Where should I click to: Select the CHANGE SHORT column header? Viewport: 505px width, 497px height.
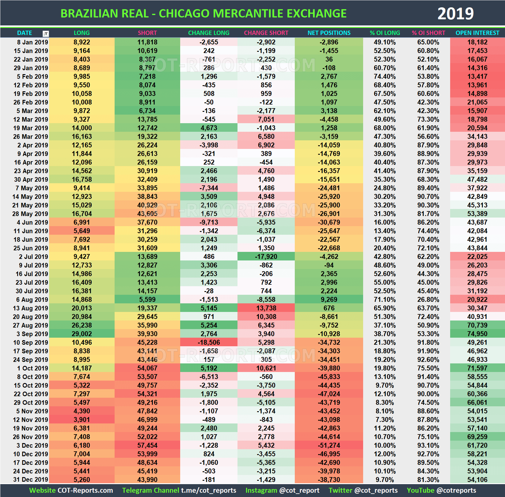coord(266,33)
